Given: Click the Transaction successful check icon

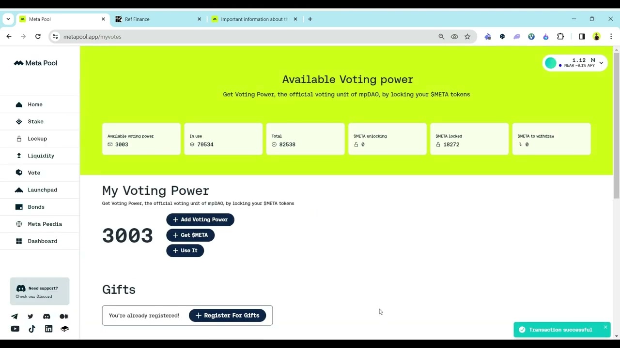Looking at the screenshot, I should pyautogui.click(x=522, y=330).
